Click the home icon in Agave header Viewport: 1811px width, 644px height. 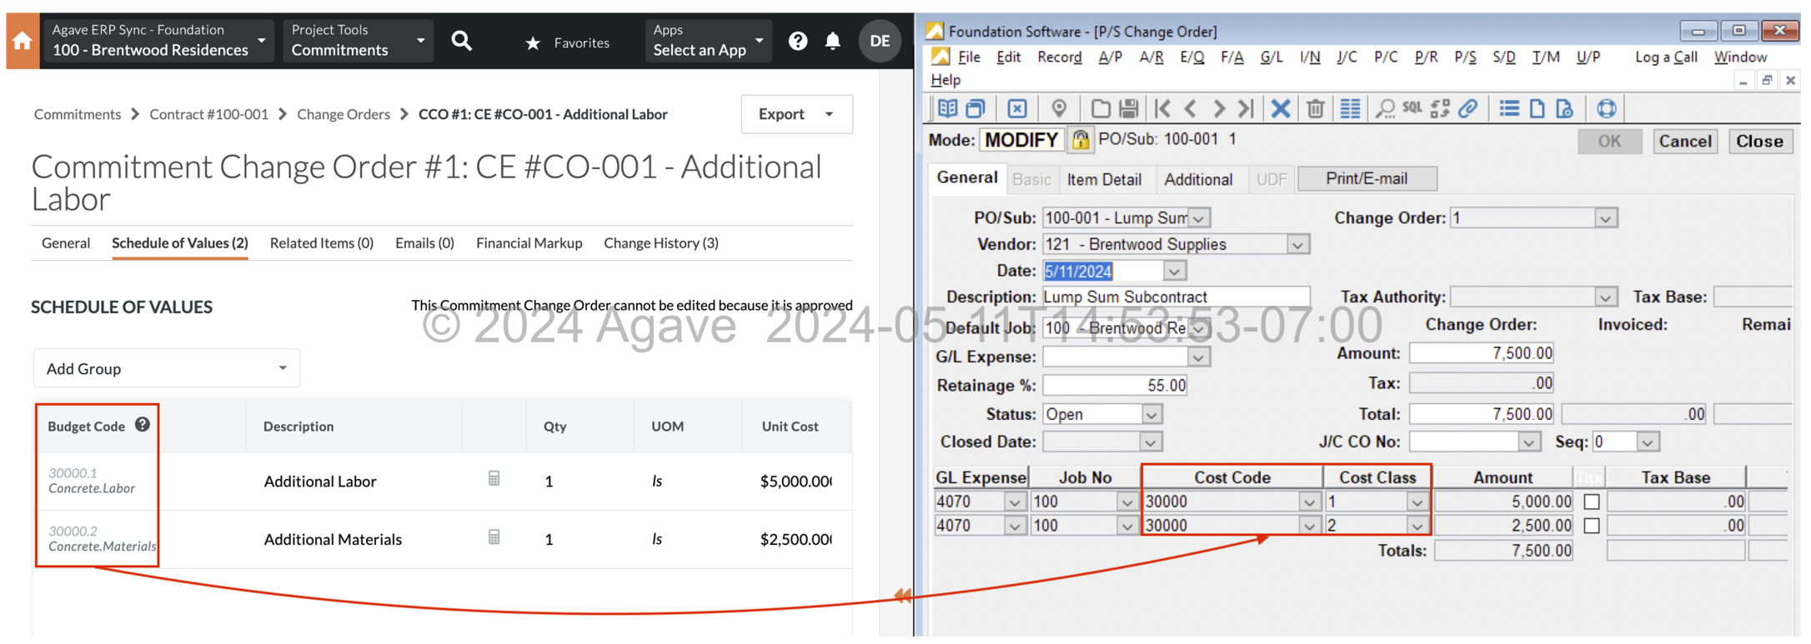[23, 41]
